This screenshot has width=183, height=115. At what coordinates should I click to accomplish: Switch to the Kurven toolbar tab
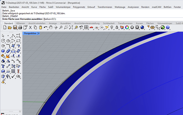139,23
